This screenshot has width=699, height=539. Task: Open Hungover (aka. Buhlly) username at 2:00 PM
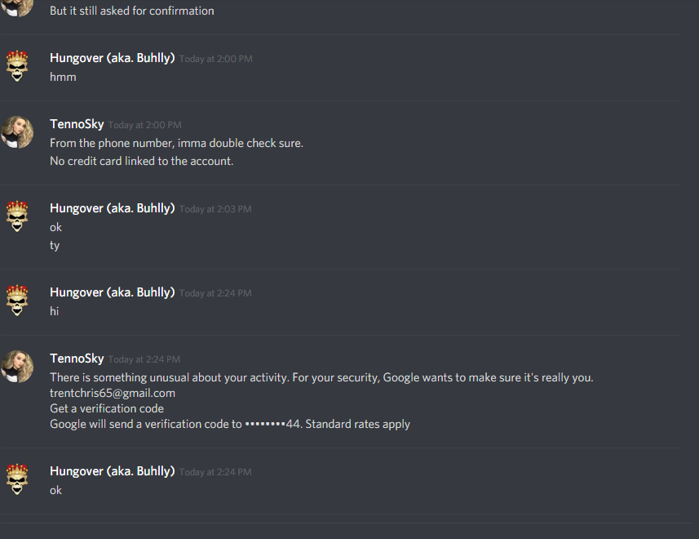pyautogui.click(x=113, y=58)
